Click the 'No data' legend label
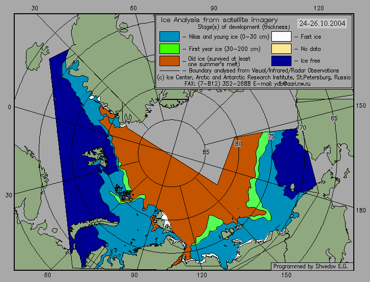This screenshot has height=282, width=370. click(x=311, y=49)
